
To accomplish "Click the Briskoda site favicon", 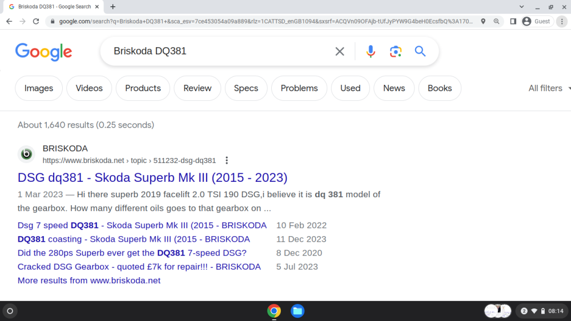I will click(26, 154).
